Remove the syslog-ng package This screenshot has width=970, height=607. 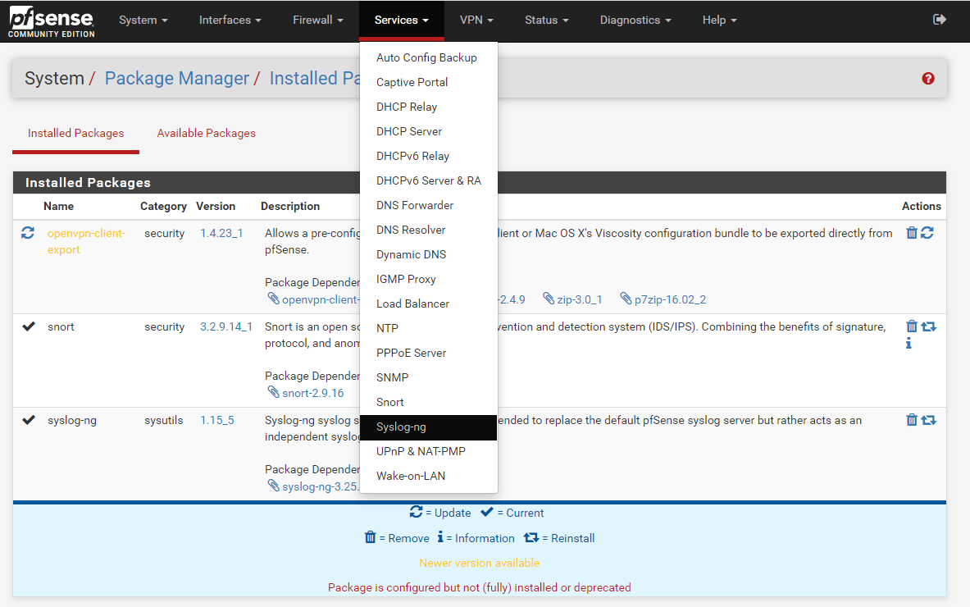pyautogui.click(x=911, y=419)
